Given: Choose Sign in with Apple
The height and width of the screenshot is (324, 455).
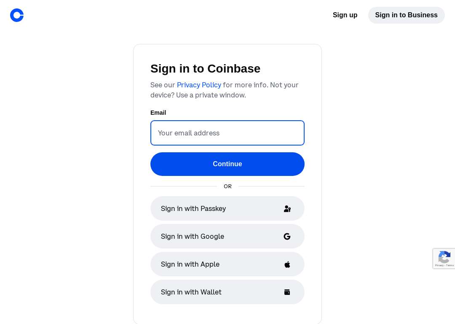Looking at the screenshot, I should [227, 265].
